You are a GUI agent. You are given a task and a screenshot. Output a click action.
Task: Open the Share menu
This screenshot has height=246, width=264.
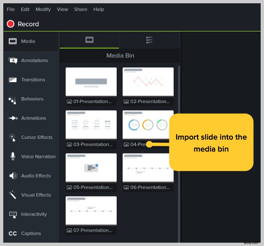point(81,9)
